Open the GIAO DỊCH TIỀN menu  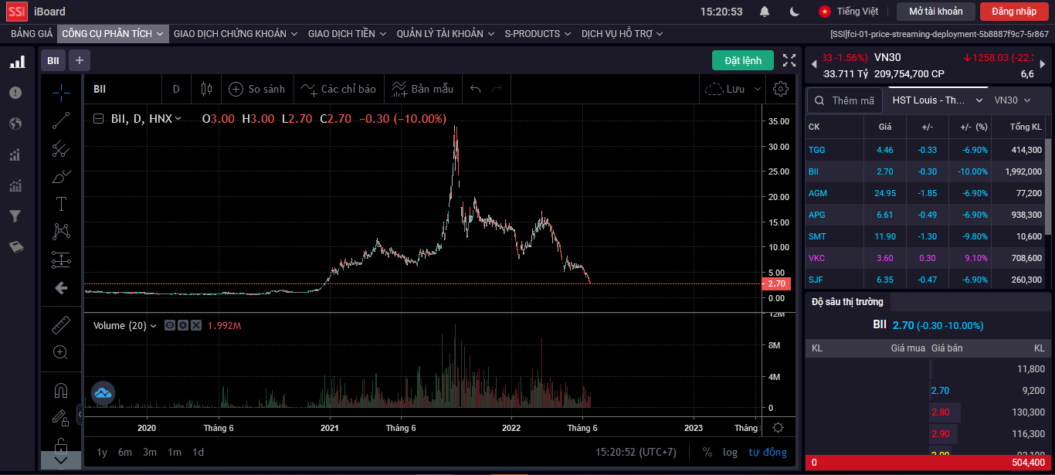(347, 33)
